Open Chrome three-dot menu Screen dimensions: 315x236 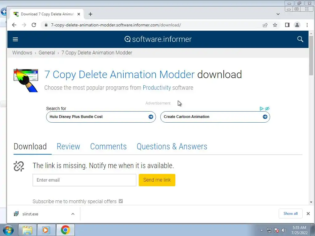point(307,25)
